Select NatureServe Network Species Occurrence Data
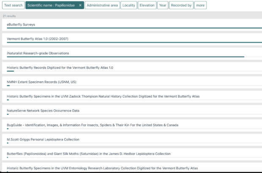 43,111
